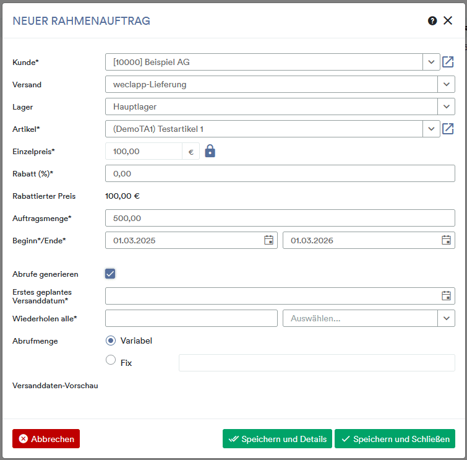
Task: Click the Rabattierter Preis label
Action: 44,196
